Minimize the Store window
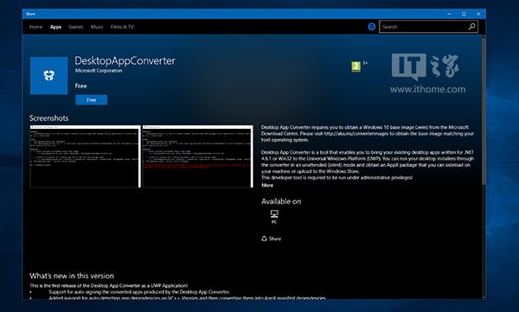 [449, 14]
